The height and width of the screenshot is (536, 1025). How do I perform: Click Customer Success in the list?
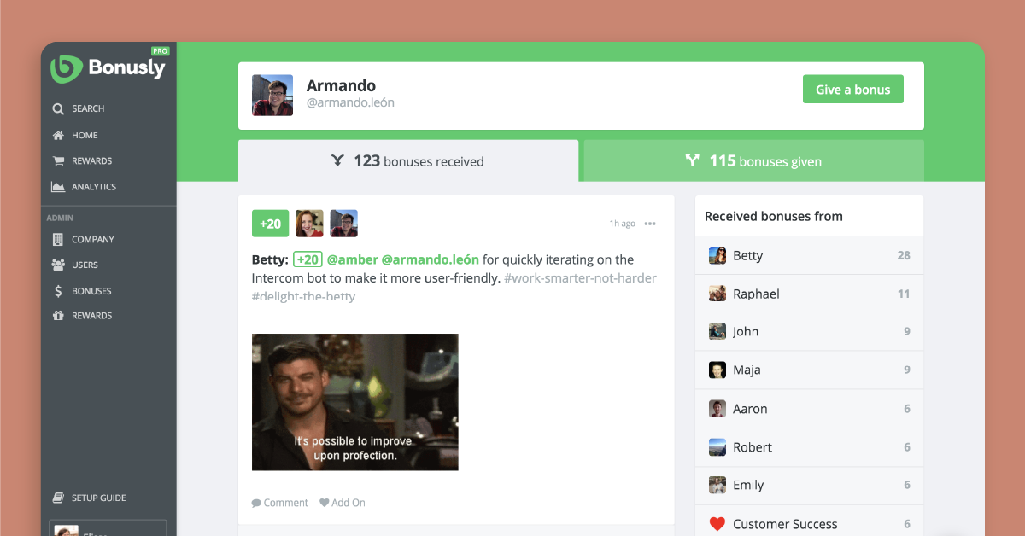785,524
